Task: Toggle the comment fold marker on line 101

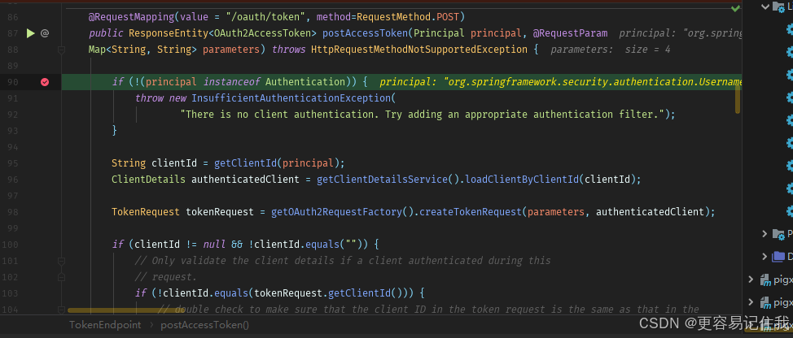Action: (61, 261)
